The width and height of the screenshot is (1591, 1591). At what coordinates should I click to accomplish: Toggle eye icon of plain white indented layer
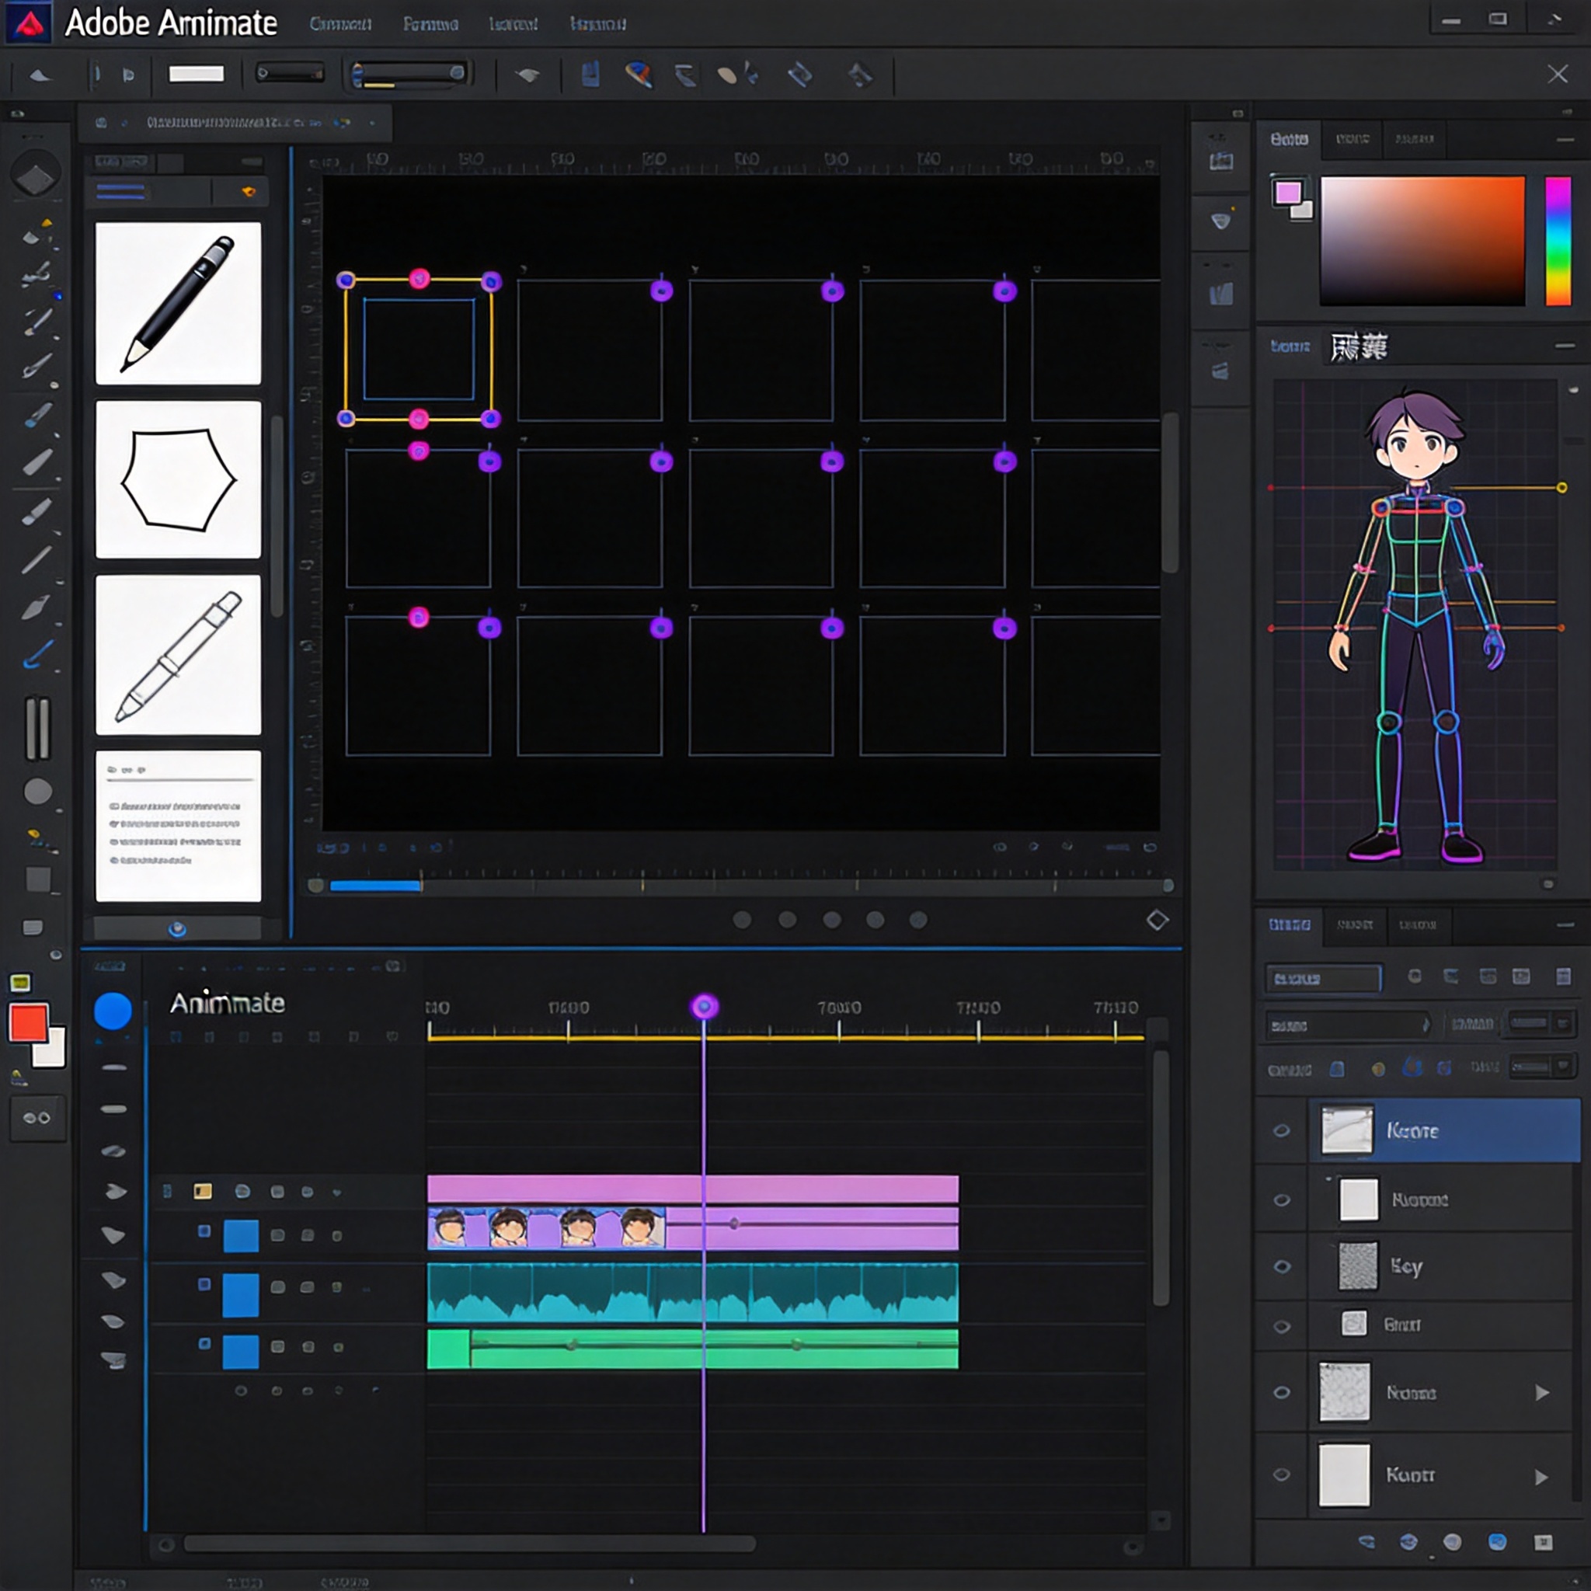click(x=1281, y=1199)
